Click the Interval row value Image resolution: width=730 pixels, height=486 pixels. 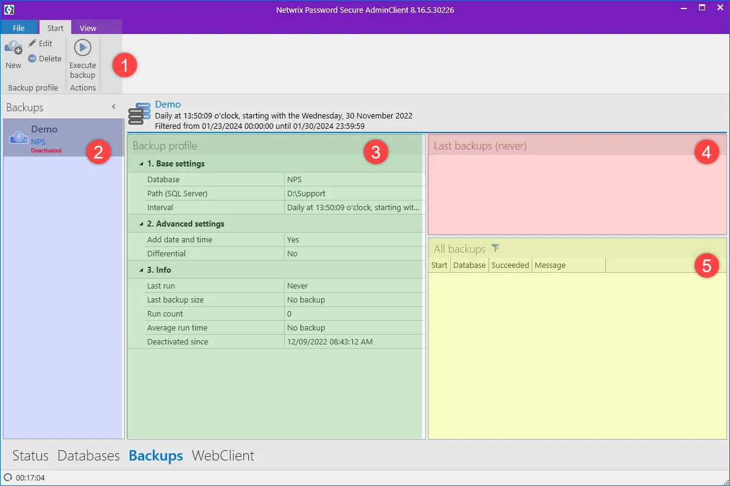353,208
